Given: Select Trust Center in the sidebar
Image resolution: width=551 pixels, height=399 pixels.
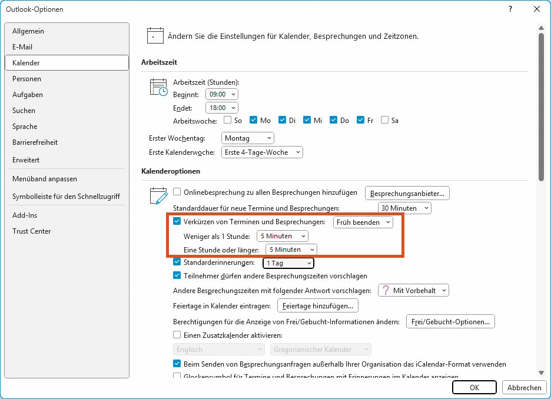Looking at the screenshot, I should coord(32,231).
